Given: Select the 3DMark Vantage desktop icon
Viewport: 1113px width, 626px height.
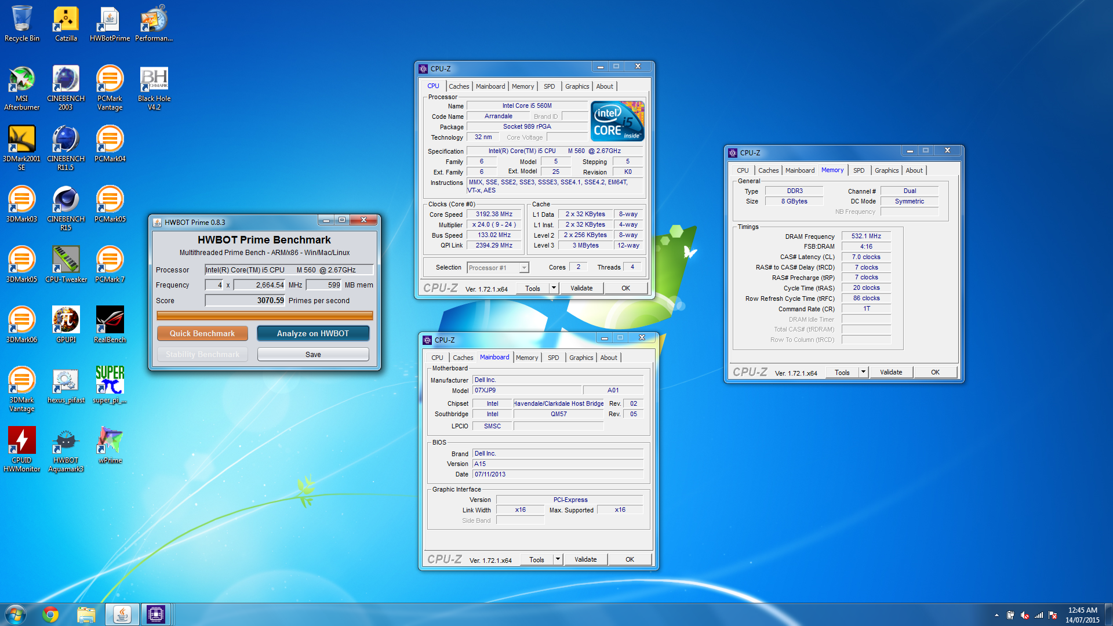Looking at the screenshot, I should click(x=22, y=389).
